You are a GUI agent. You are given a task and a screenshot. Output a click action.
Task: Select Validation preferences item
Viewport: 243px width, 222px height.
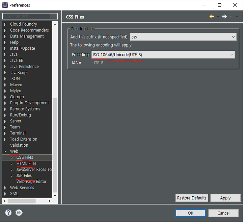[19, 145]
